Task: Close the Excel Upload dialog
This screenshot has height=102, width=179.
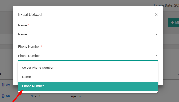Action: coord(156,15)
